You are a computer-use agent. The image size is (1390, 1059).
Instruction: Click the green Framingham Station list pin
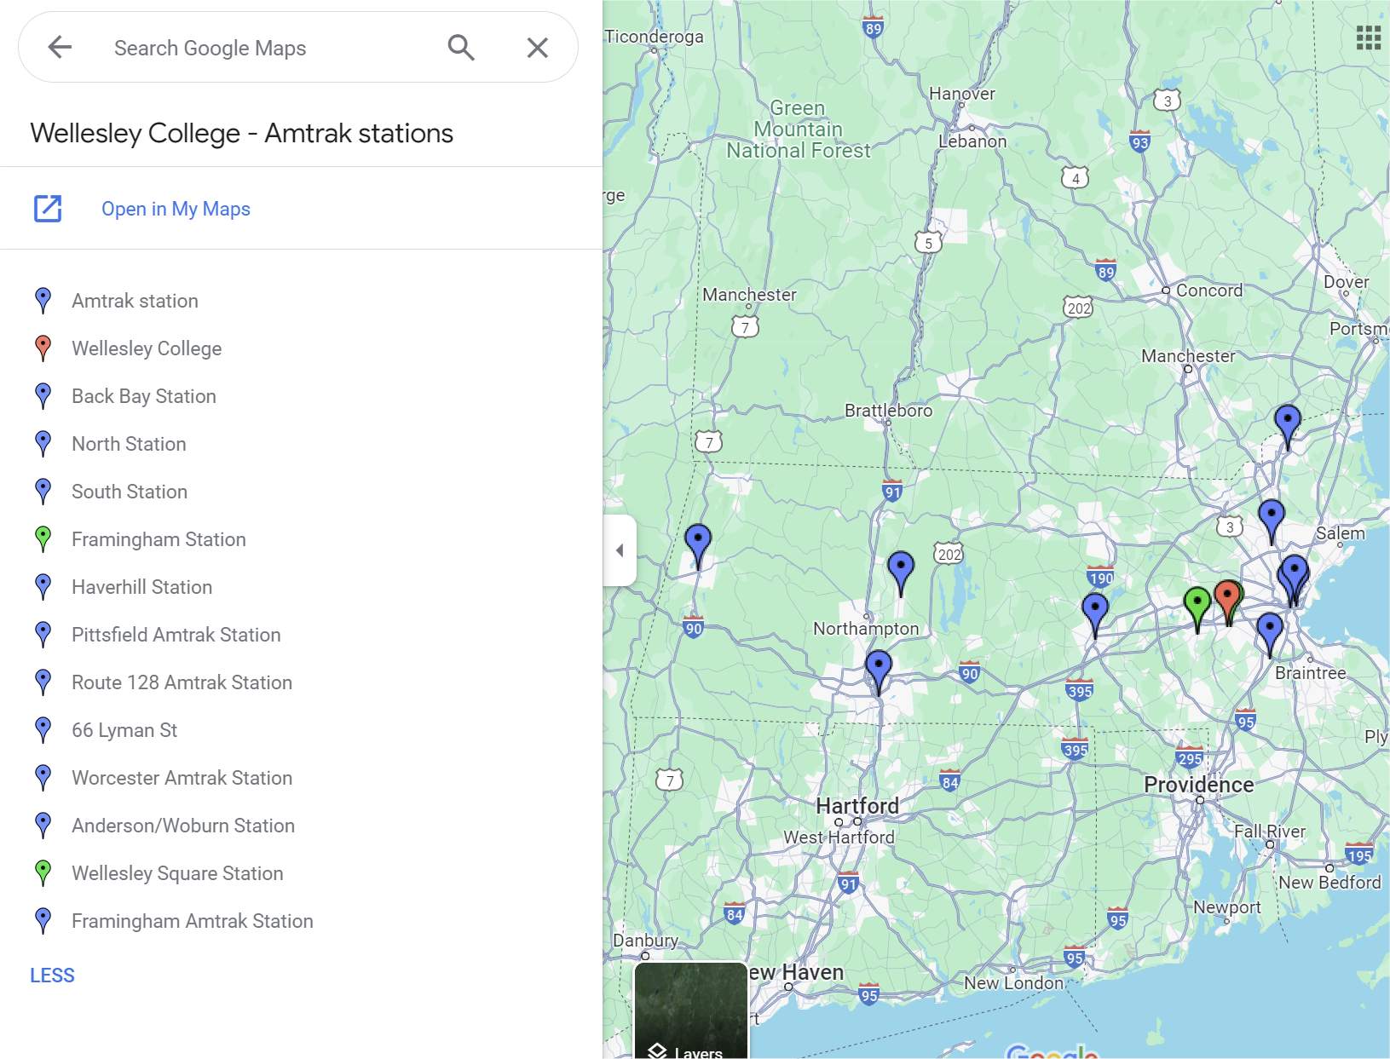tap(43, 538)
